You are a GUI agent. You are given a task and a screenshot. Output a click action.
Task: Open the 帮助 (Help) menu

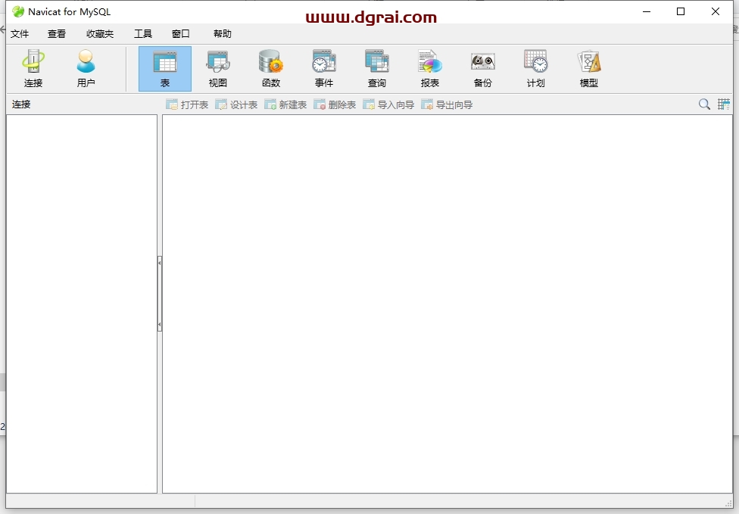(223, 34)
